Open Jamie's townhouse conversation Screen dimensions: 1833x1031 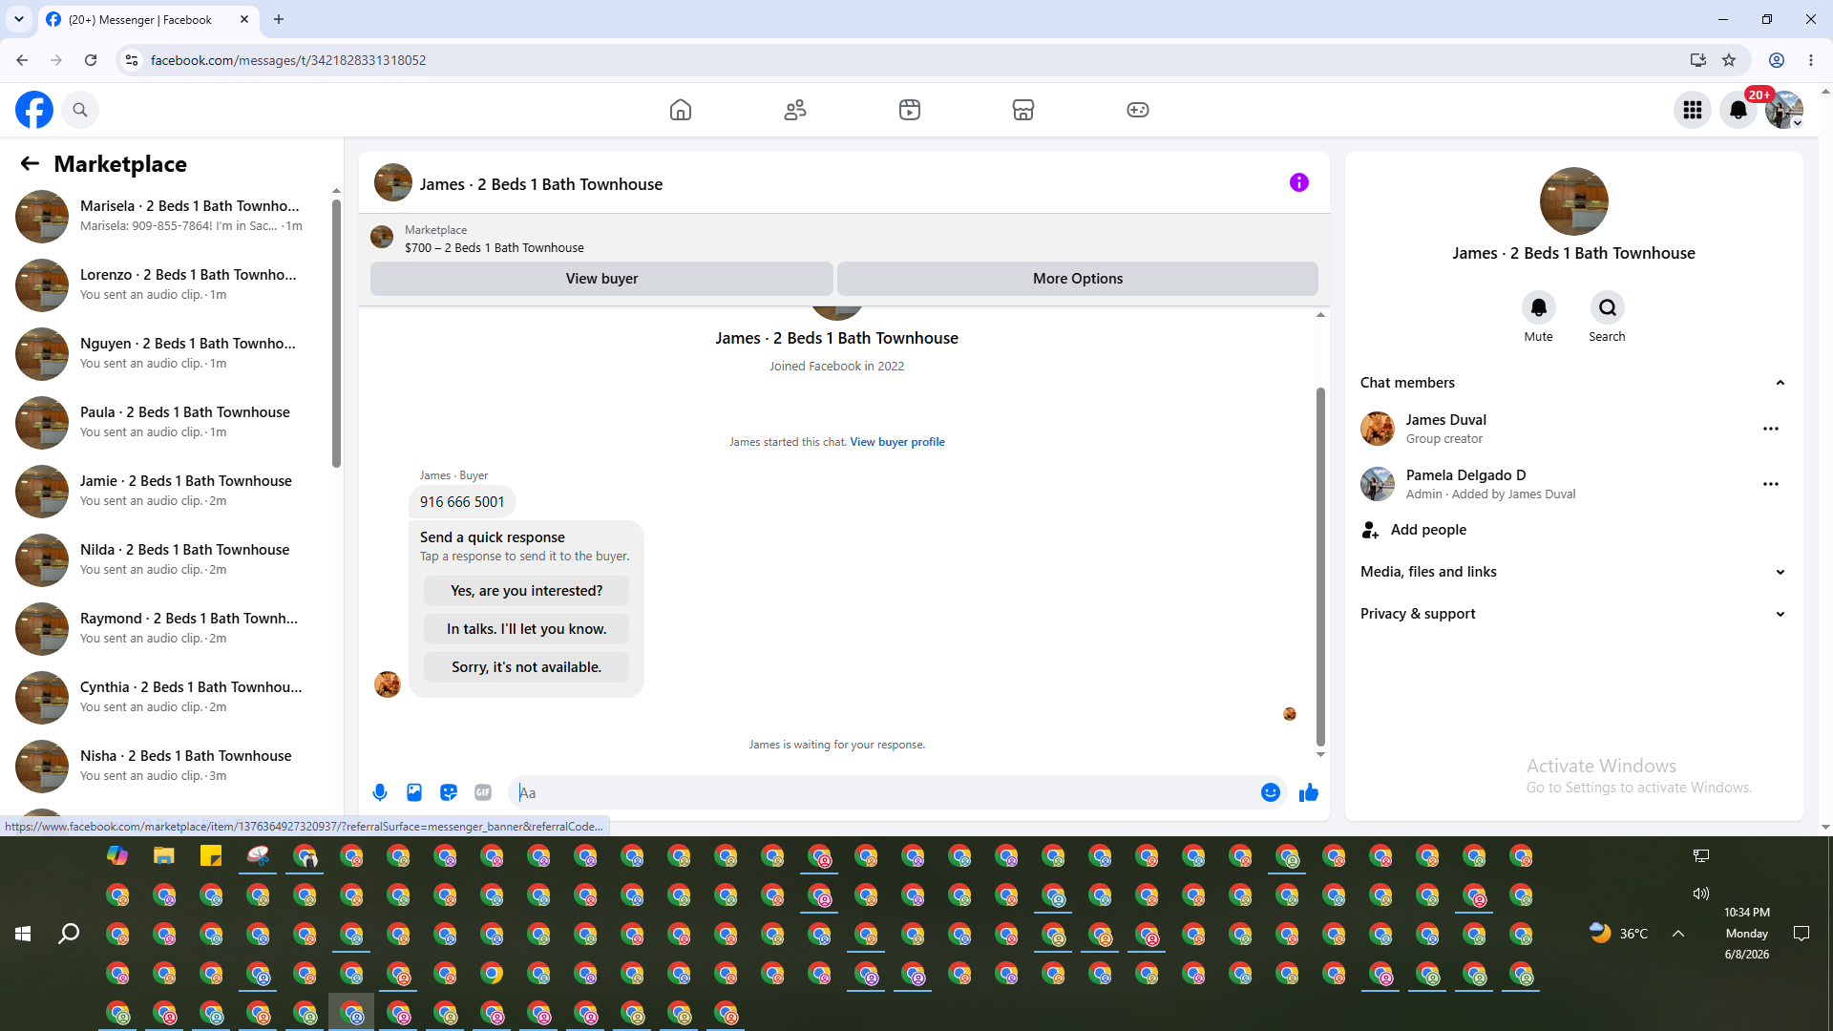(168, 491)
